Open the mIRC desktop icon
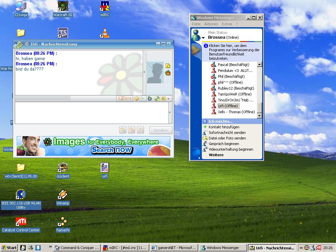336x252 pixels. [105, 9]
